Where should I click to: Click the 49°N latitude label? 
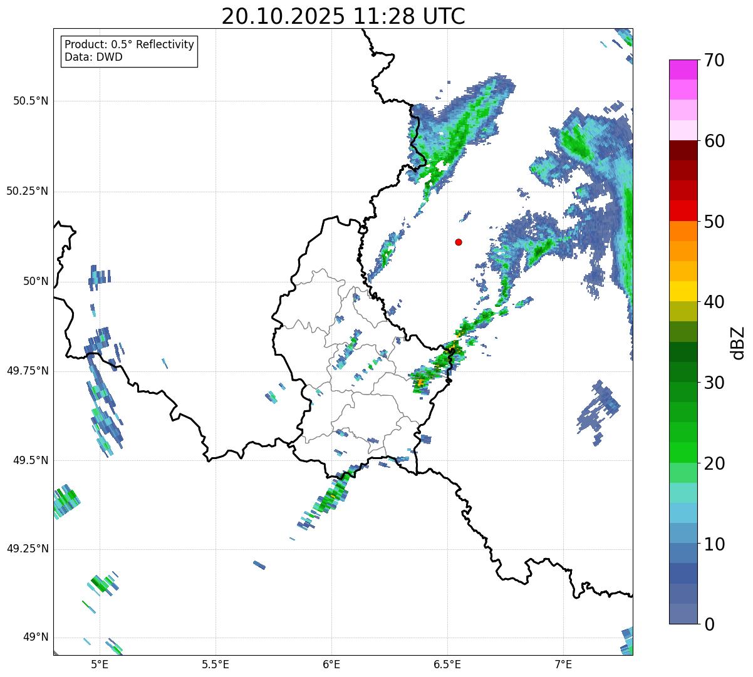click(x=36, y=637)
